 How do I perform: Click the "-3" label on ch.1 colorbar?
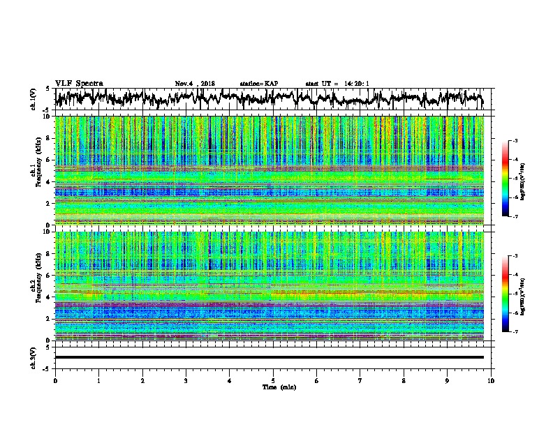click(x=515, y=140)
